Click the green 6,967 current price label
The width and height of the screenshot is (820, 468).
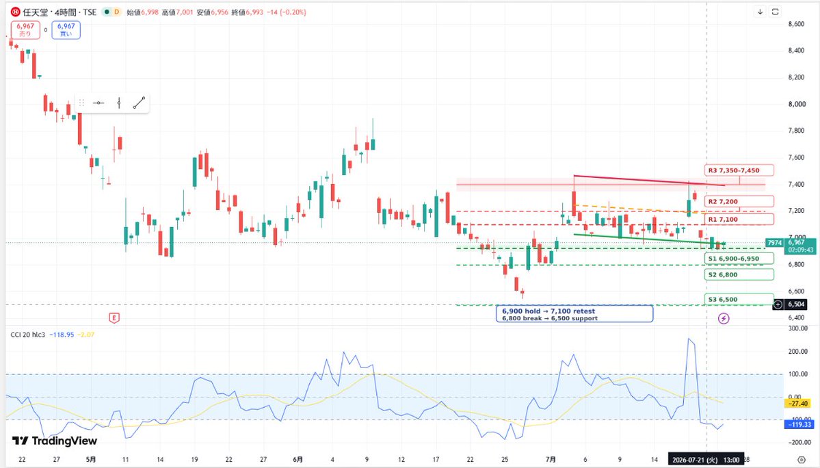[x=799, y=246]
